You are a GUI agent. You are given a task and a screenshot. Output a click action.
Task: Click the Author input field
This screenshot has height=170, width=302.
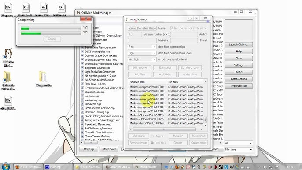click(x=184, y=34)
